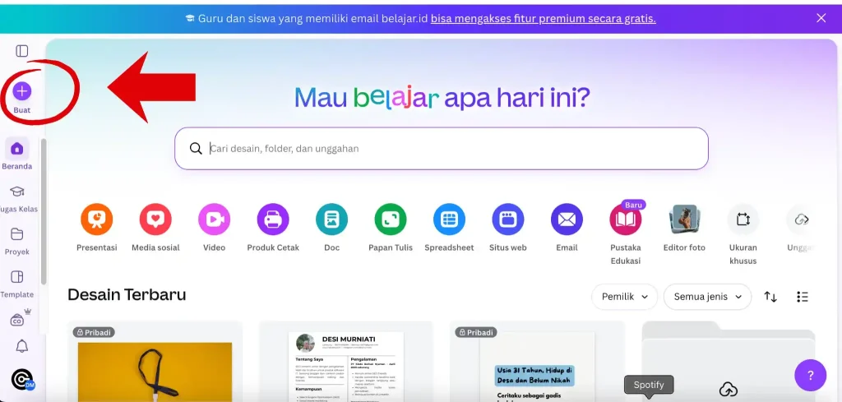
Task: Click the search magnifier icon
Action: point(196,149)
